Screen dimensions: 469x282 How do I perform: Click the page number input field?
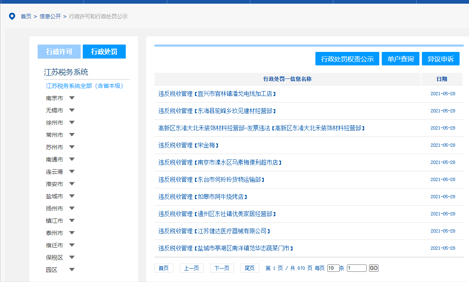coord(356,268)
